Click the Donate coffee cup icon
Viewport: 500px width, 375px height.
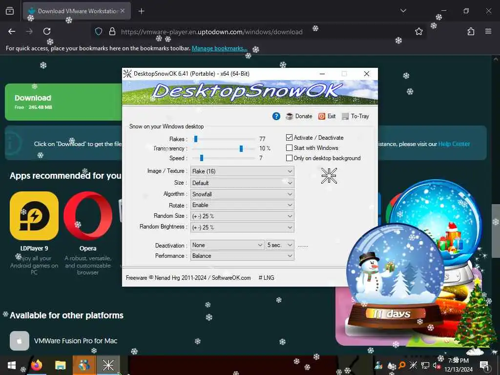pyautogui.click(x=289, y=116)
